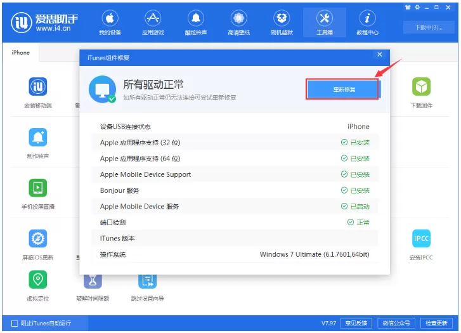
Task: Close the iTunes组件修复 dialog
Action: pos(380,55)
